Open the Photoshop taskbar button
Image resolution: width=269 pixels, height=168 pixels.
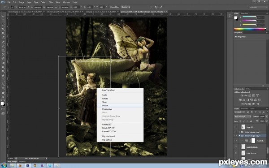(27, 166)
